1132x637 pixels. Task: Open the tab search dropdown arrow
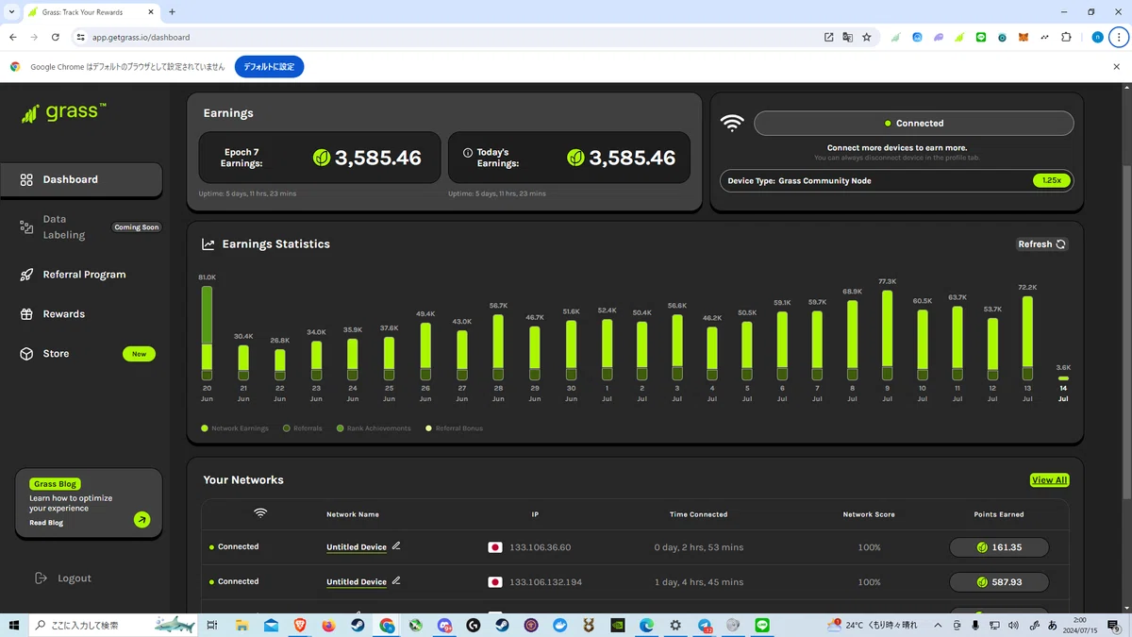click(x=10, y=11)
